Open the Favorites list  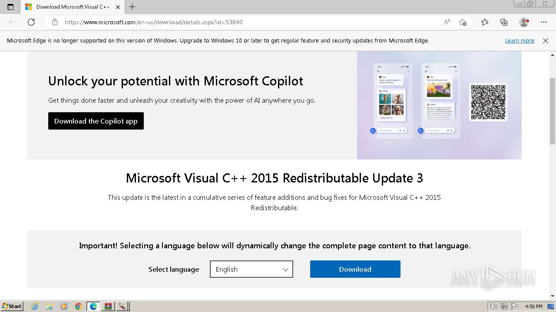tap(485, 22)
